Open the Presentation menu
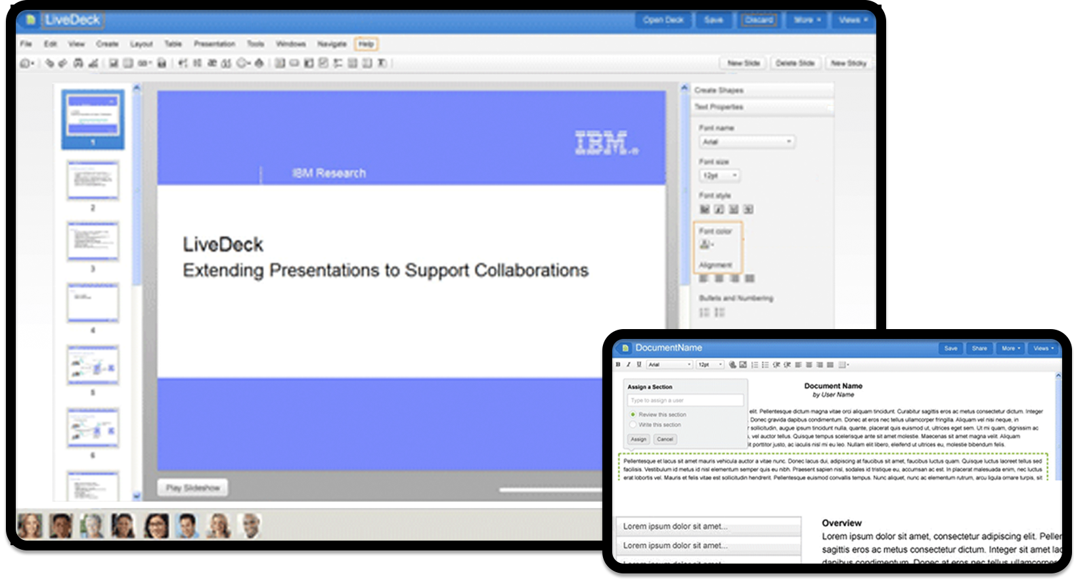Image resolution: width=1074 pixels, height=580 pixels. pyautogui.click(x=214, y=44)
